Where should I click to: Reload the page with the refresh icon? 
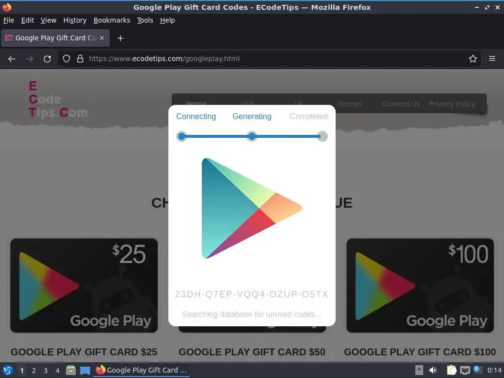(47, 59)
